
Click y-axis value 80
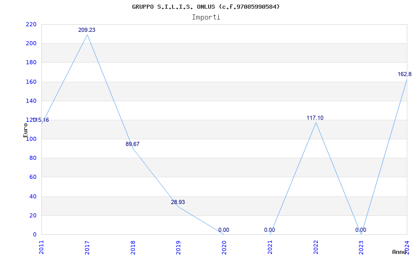coord(32,158)
